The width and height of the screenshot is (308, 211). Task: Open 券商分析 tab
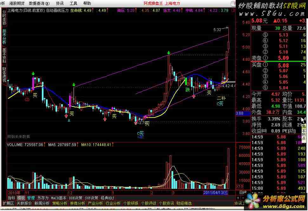tap(77, 203)
